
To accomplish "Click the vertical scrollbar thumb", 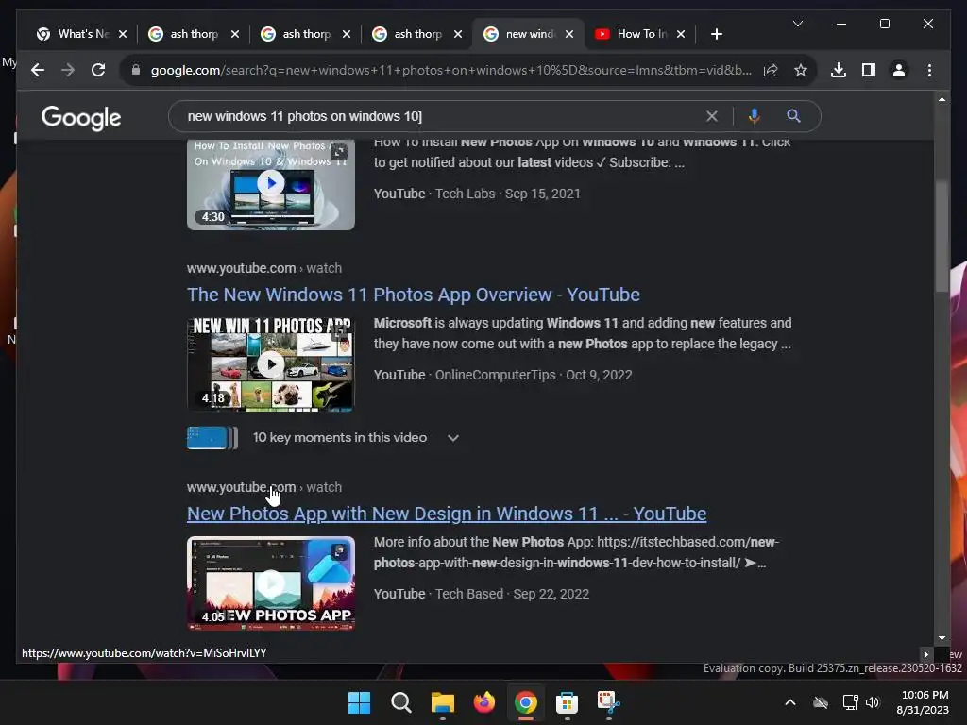I will coord(942,235).
